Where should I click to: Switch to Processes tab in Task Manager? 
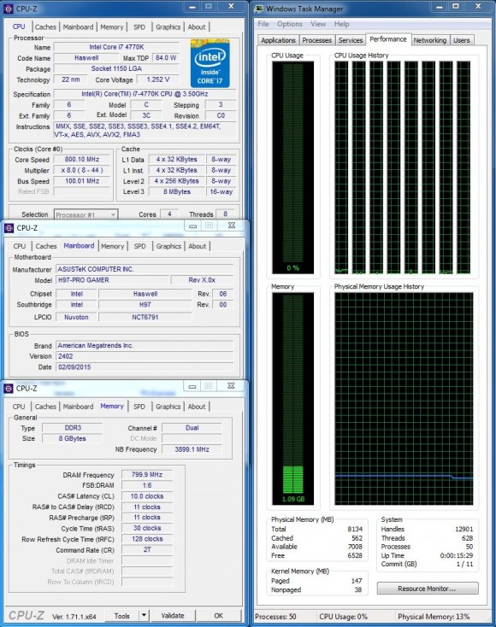click(x=316, y=40)
